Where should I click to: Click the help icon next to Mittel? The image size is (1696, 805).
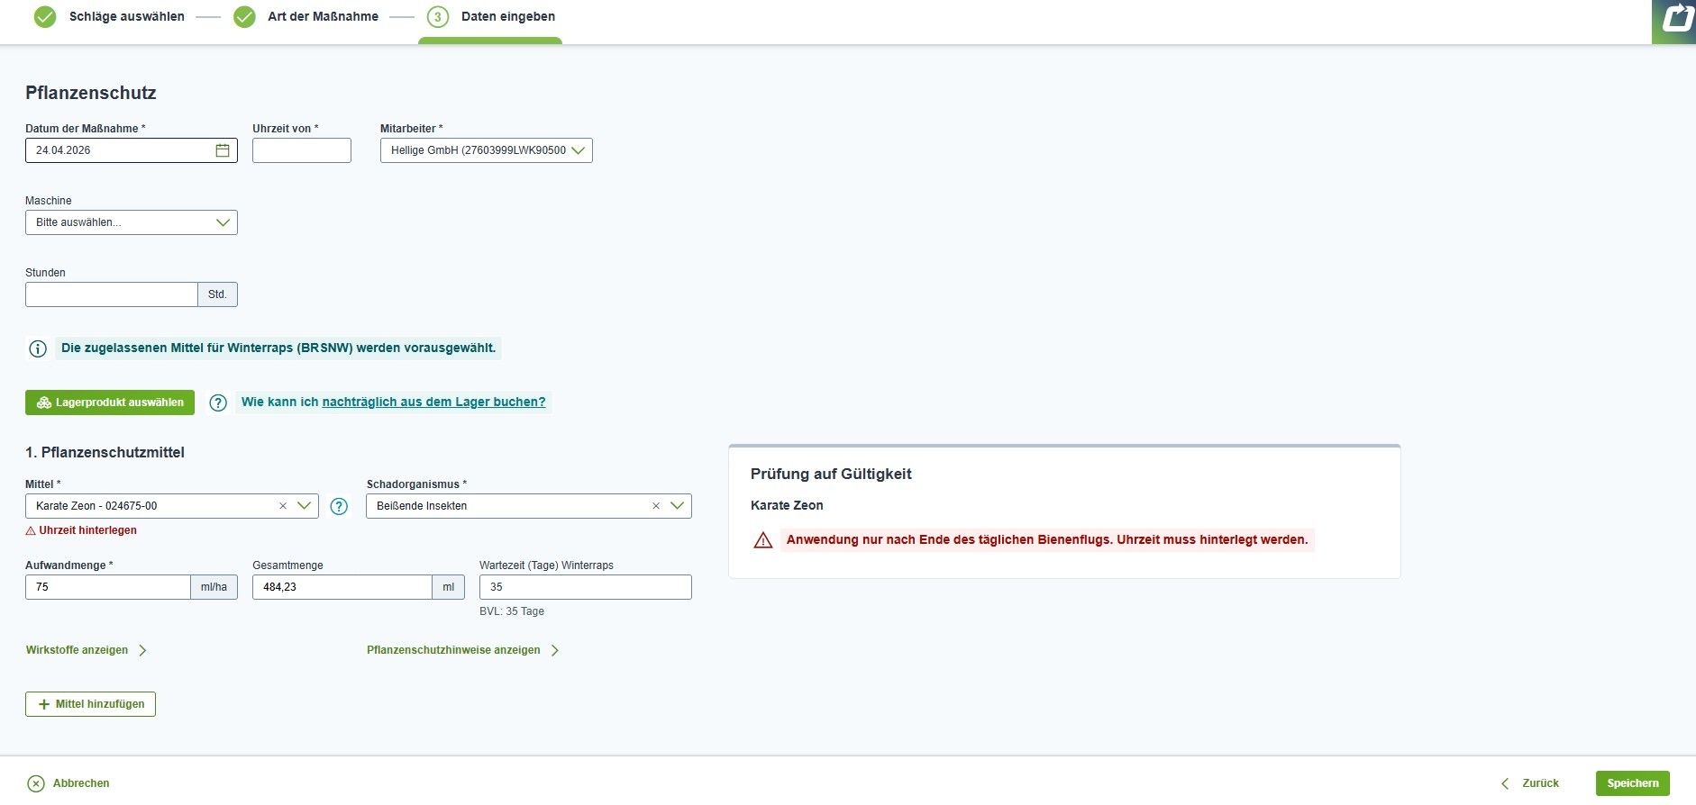coord(339,506)
